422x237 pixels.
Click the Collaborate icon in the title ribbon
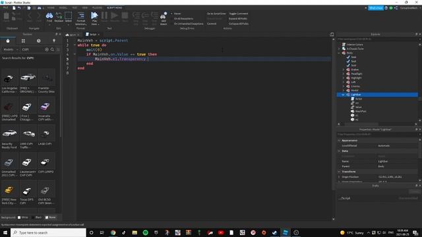tap(396, 8)
